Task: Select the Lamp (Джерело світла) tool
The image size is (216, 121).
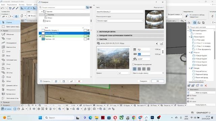Action: 10,85
